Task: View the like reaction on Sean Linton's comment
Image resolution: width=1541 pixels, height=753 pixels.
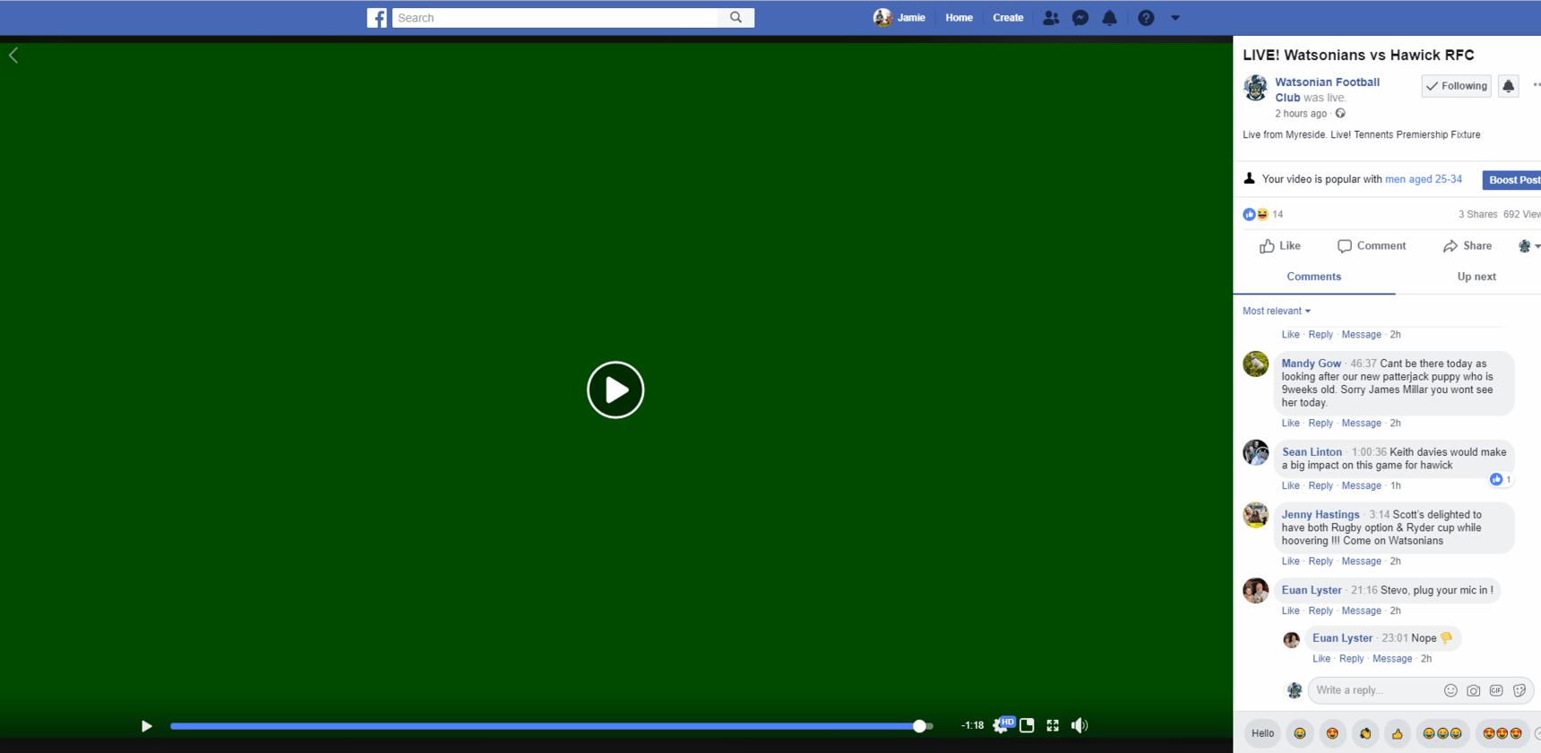Action: [x=1501, y=480]
